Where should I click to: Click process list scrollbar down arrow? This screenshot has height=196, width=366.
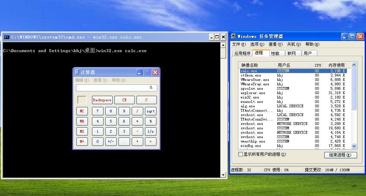pyautogui.click(x=354, y=146)
